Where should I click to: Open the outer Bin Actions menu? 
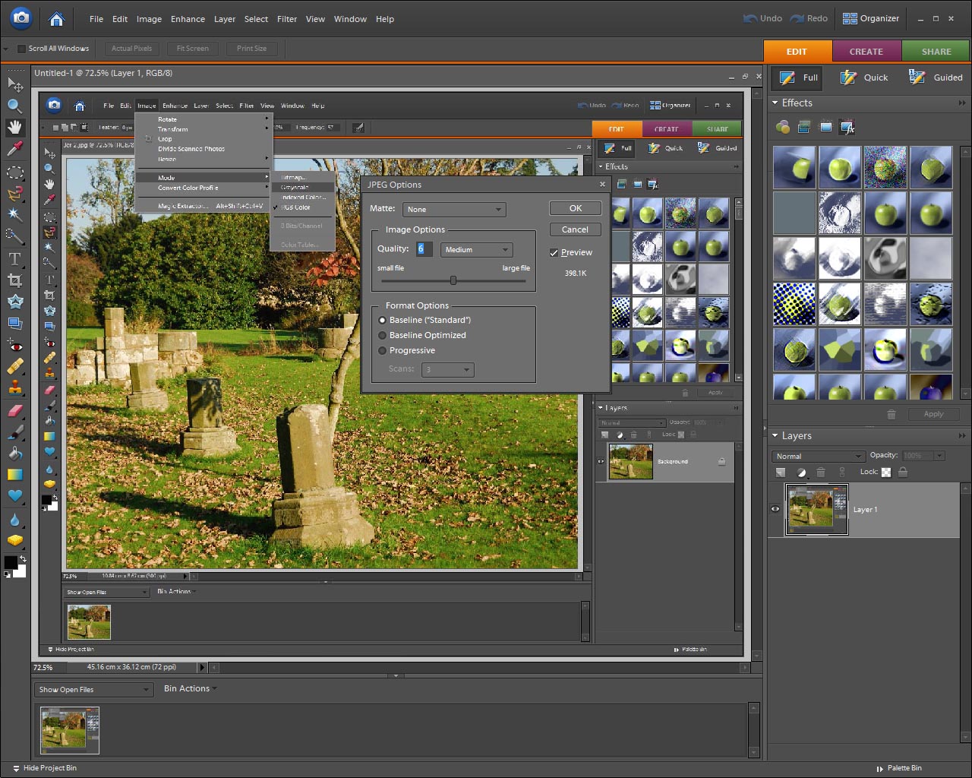point(190,688)
